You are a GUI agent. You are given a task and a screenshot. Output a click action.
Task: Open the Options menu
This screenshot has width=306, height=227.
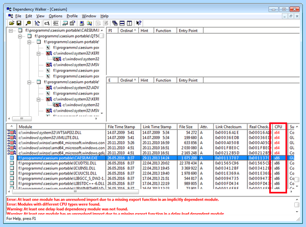coord(56,16)
